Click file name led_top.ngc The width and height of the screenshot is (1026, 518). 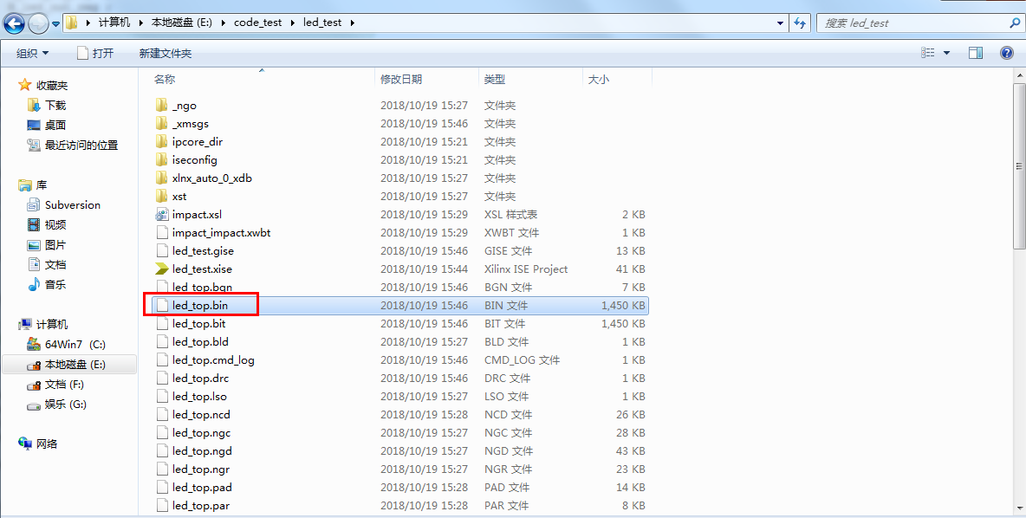point(201,432)
